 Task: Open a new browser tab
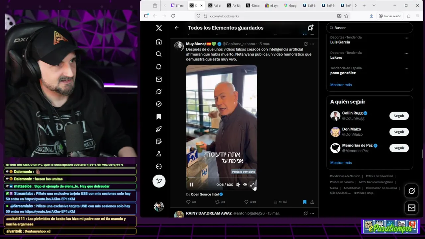[x=364, y=6]
